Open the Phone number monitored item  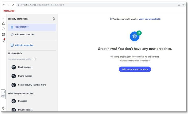tap(25, 76)
